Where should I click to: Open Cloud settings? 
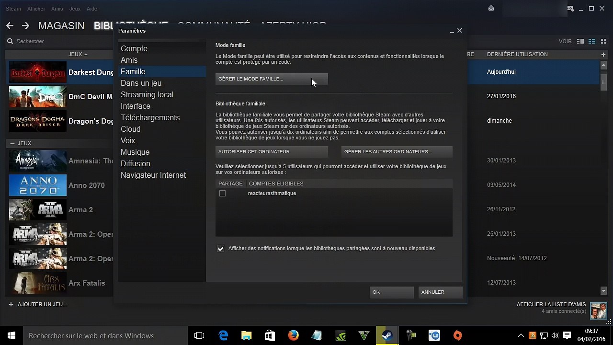coord(162,129)
